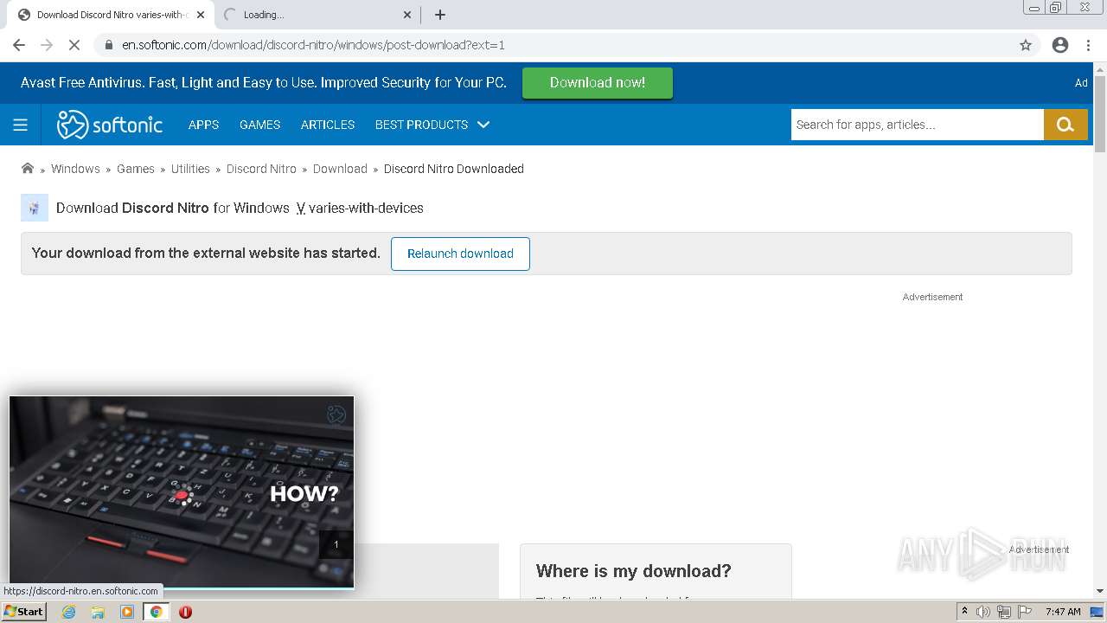
Task: Open the Utilities breadcrumb link
Action: pyautogui.click(x=190, y=169)
